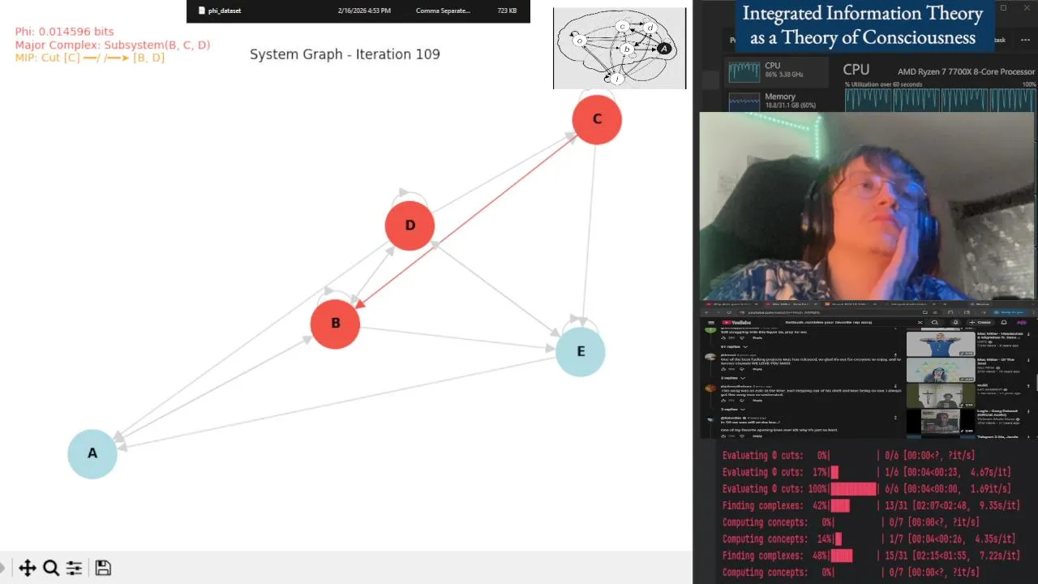Click light blue node A in the graph

(x=92, y=454)
